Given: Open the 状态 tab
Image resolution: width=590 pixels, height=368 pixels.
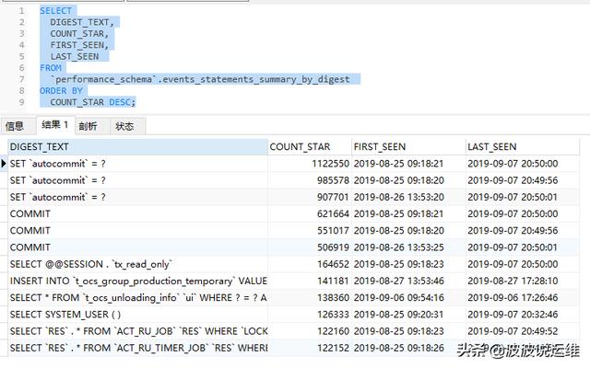Looking at the screenshot, I should [x=125, y=126].
